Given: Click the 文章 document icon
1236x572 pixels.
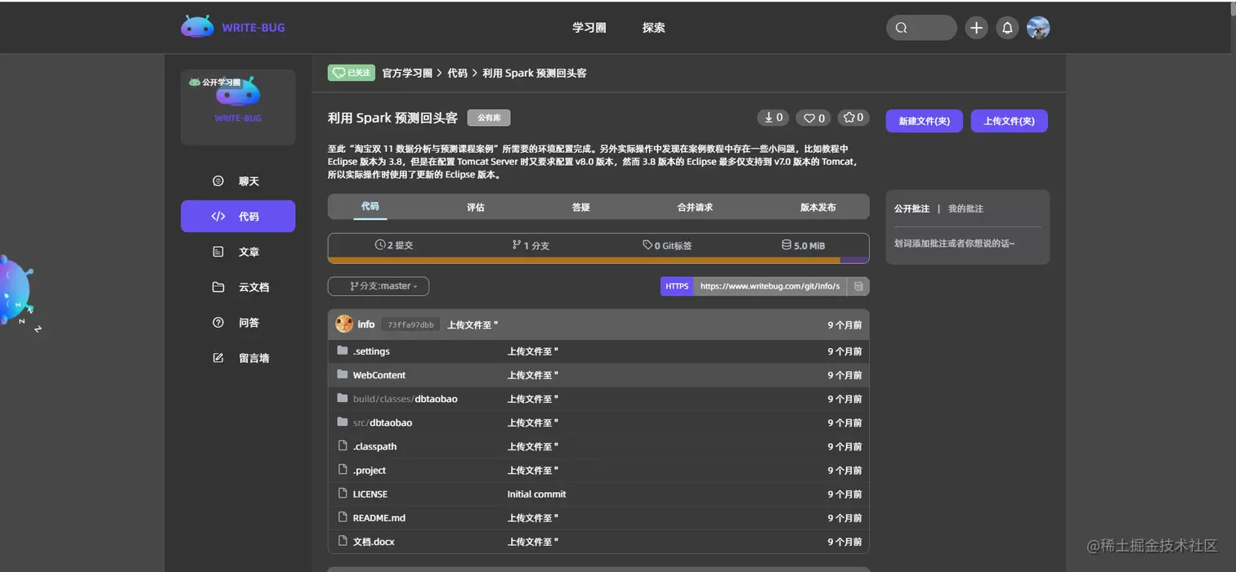Looking at the screenshot, I should tap(218, 252).
